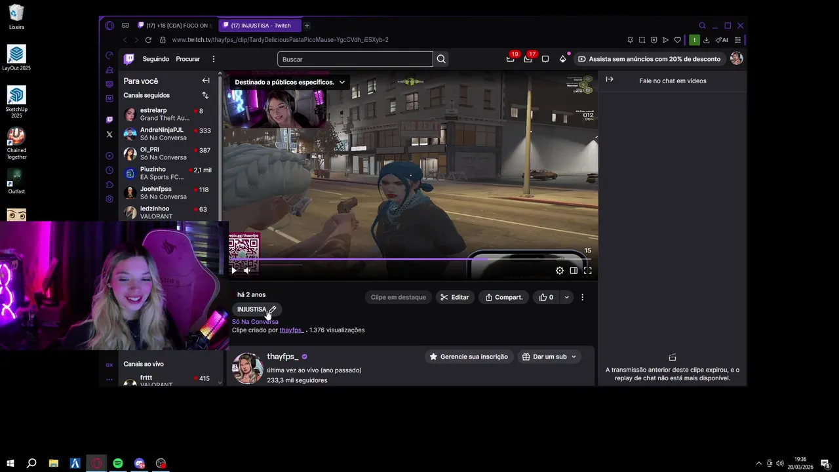Open the thayfps_ clip creator link

(291, 330)
